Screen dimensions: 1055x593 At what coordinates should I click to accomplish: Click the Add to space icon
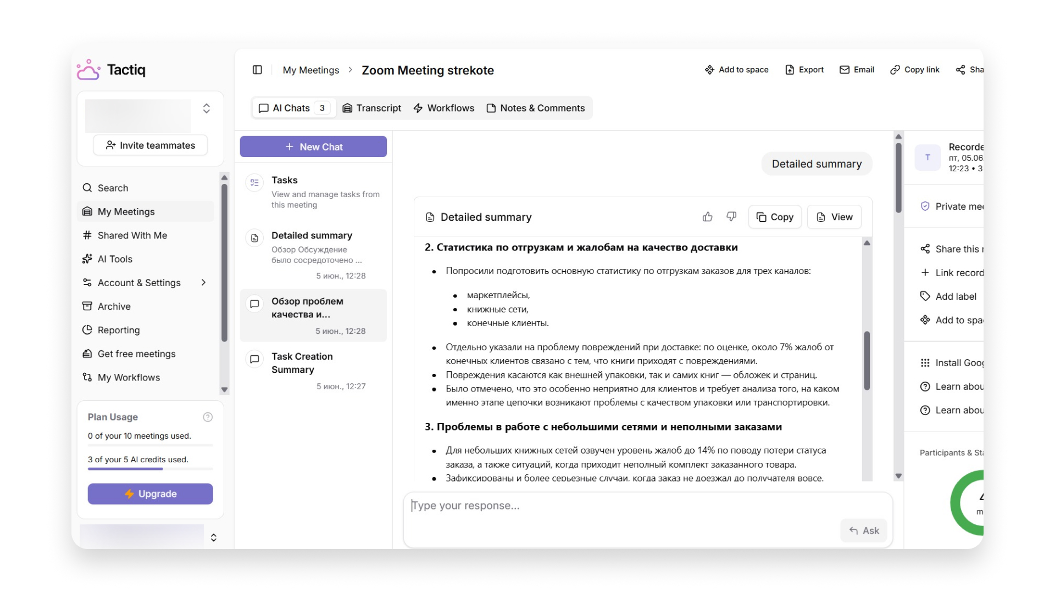[x=709, y=70]
